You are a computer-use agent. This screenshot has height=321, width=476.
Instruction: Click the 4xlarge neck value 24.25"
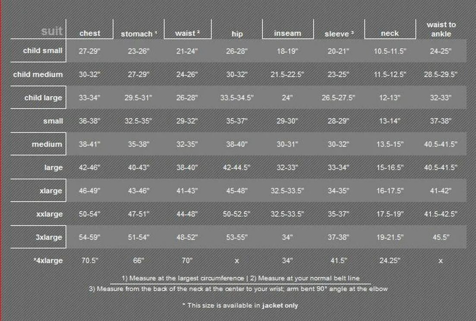point(390,260)
